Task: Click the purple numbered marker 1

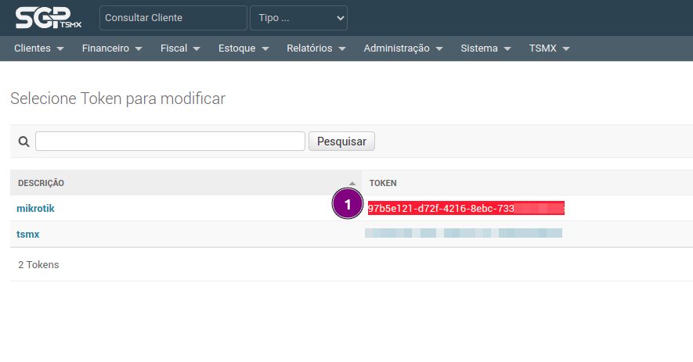Action: 348,205
